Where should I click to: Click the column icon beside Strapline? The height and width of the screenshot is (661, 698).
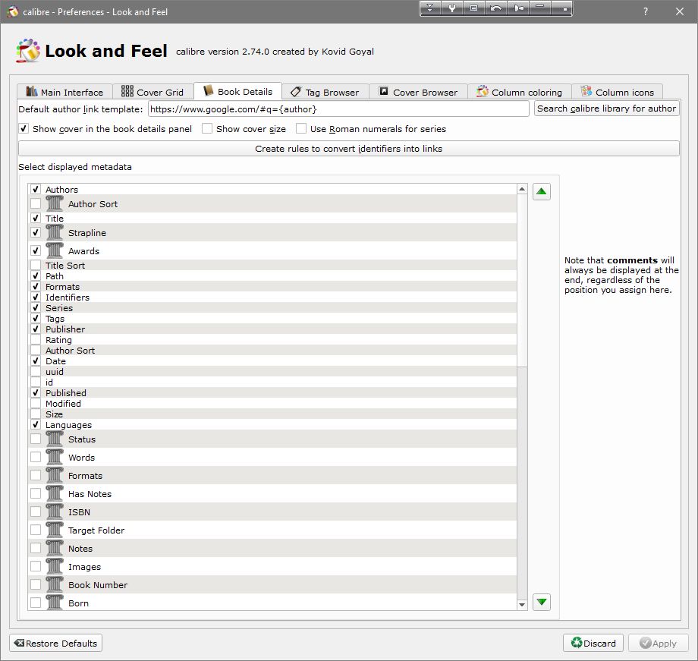[x=55, y=232]
